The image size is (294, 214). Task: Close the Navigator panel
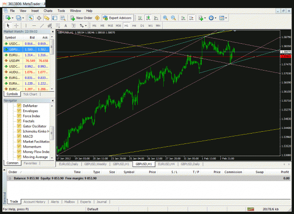(53, 101)
